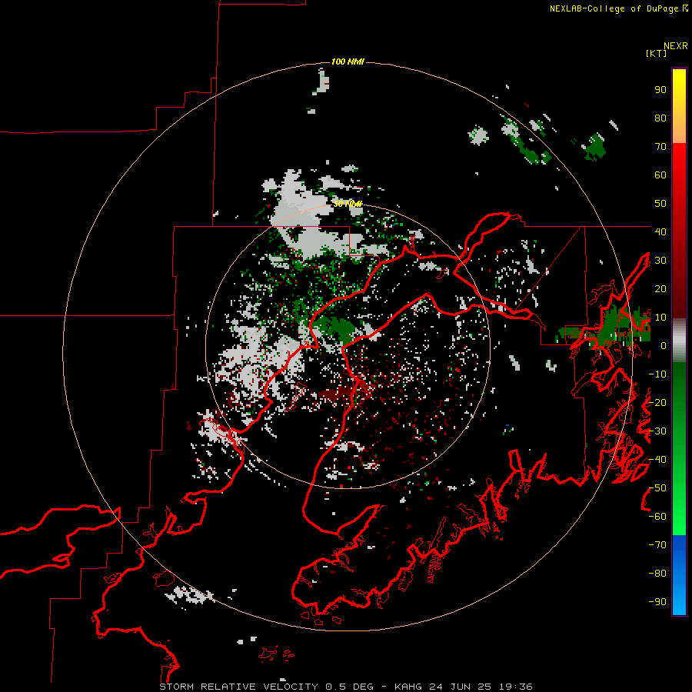Click the NEXLAB-College of DuPage watermark text
The width and height of the screenshot is (692, 692).
618,8
